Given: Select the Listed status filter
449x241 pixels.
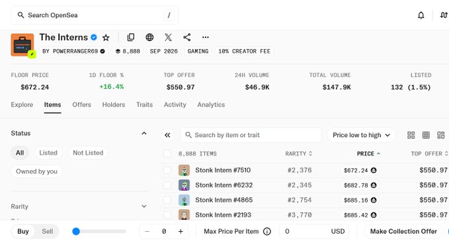Looking at the screenshot, I should click(48, 153).
